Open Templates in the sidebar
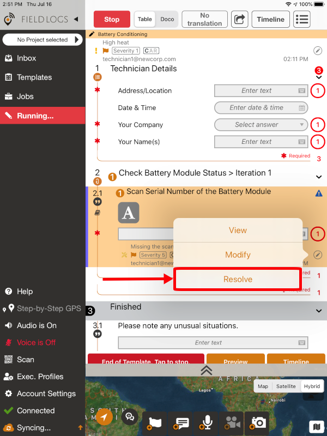 [34, 77]
